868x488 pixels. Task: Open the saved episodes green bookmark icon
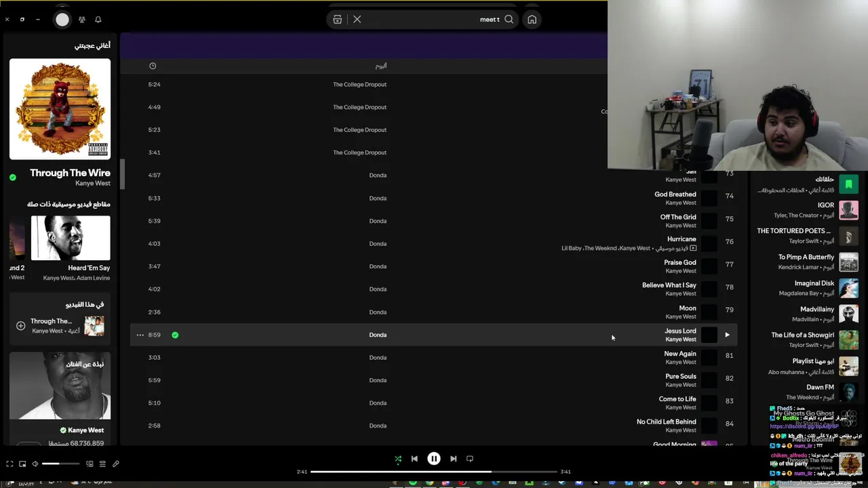pos(848,184)
